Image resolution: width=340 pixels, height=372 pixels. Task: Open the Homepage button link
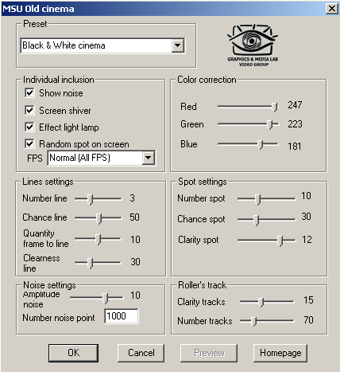[280, 353]
